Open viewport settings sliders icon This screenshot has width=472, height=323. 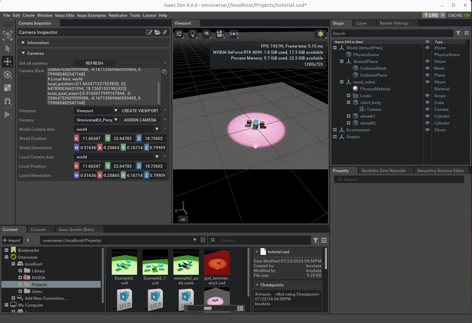coord(179,34)
